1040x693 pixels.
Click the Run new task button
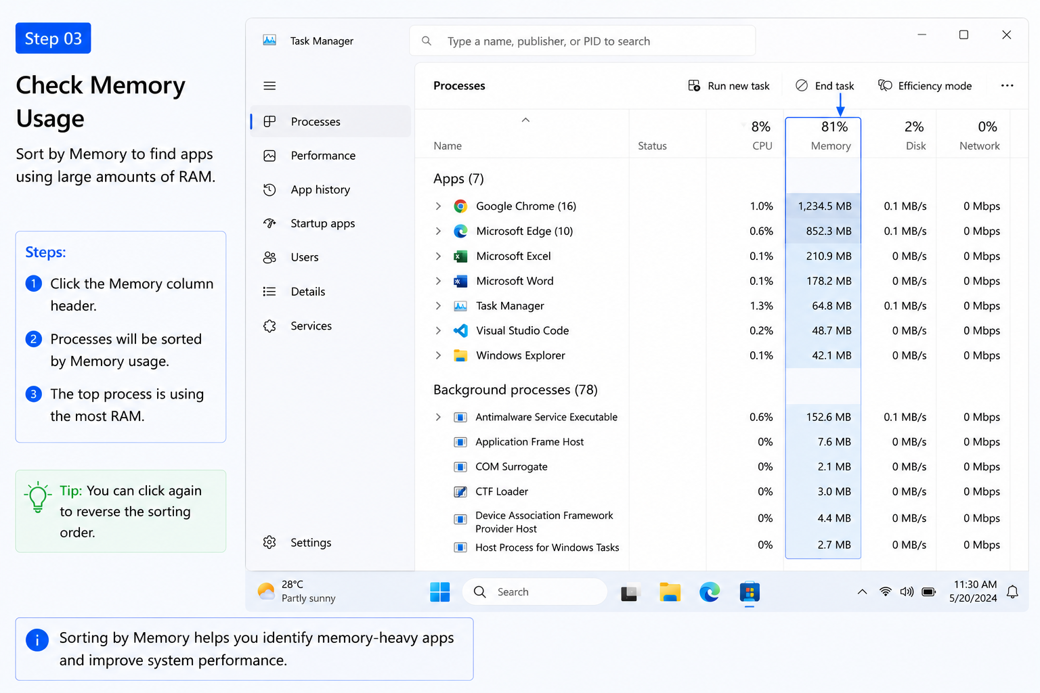point(729,86)
